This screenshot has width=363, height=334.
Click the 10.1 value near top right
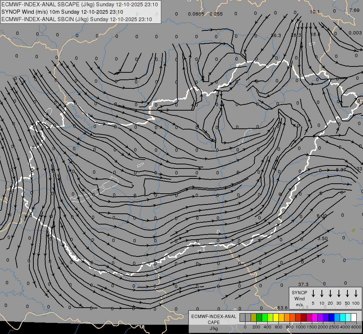tap(315, 12)
